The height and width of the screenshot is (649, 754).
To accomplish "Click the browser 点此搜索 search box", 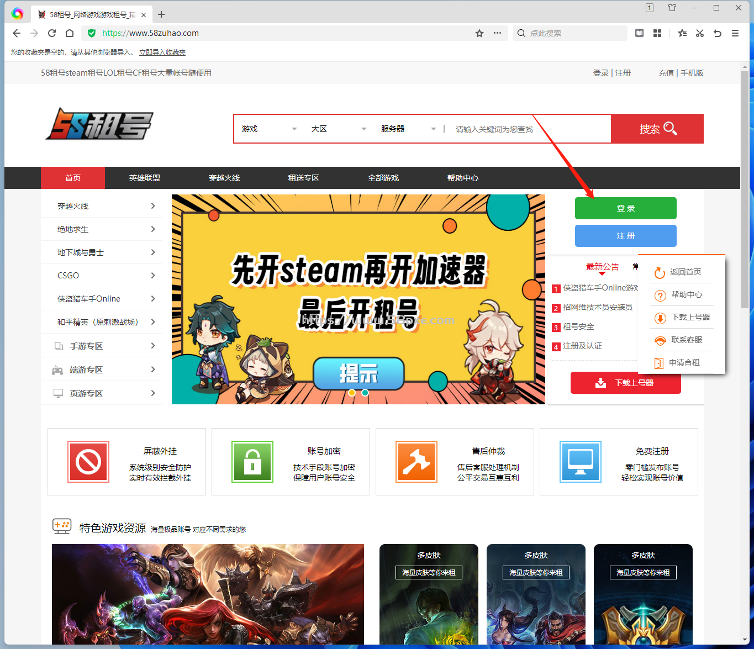I will coord(570,33).
